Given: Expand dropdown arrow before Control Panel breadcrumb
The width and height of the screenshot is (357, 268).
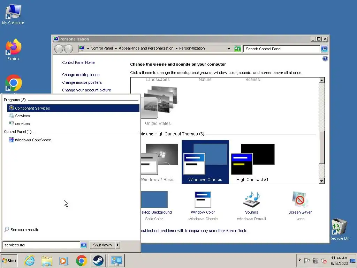Looking at the screenshot, I should [x=88, y=49].
